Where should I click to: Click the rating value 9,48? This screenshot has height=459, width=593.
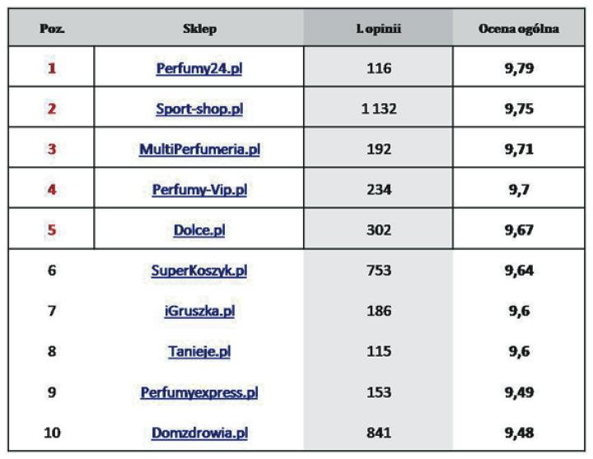tap(519, 433)
